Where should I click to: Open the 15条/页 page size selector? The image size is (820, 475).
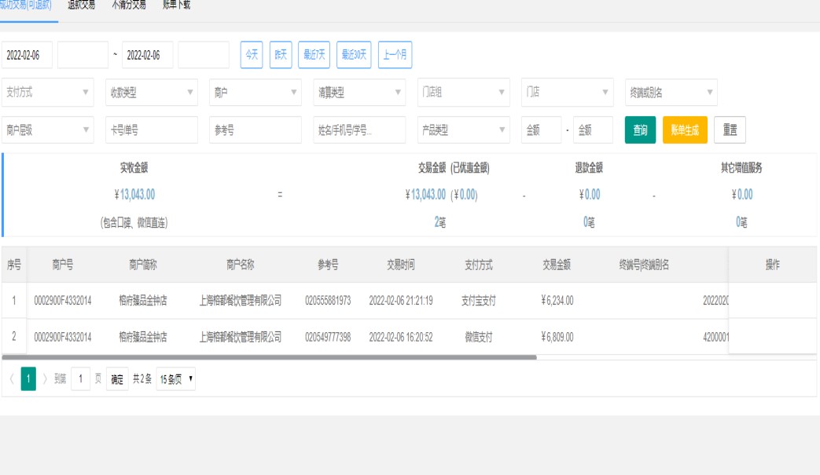point(176,379)
